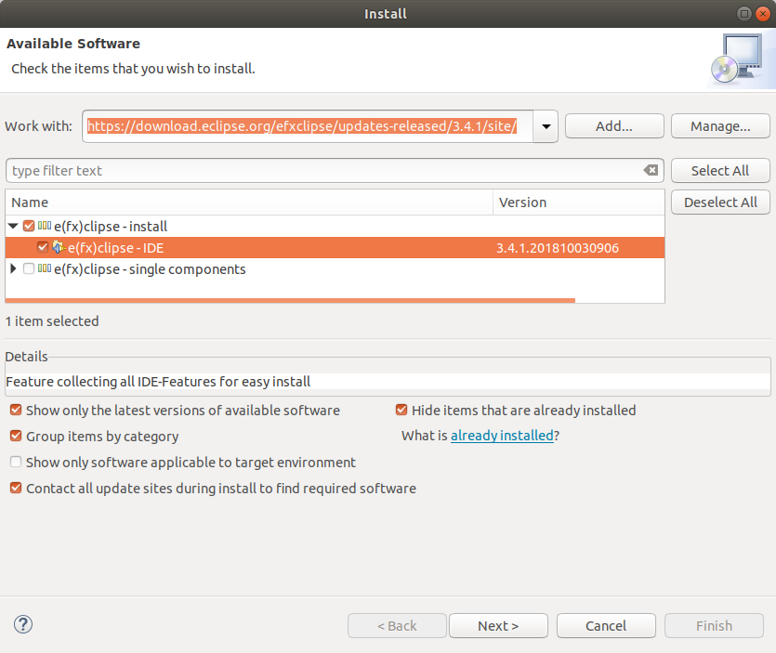Click the Select All button
This screenshot has width=776, height=653.
coord(720,171)
